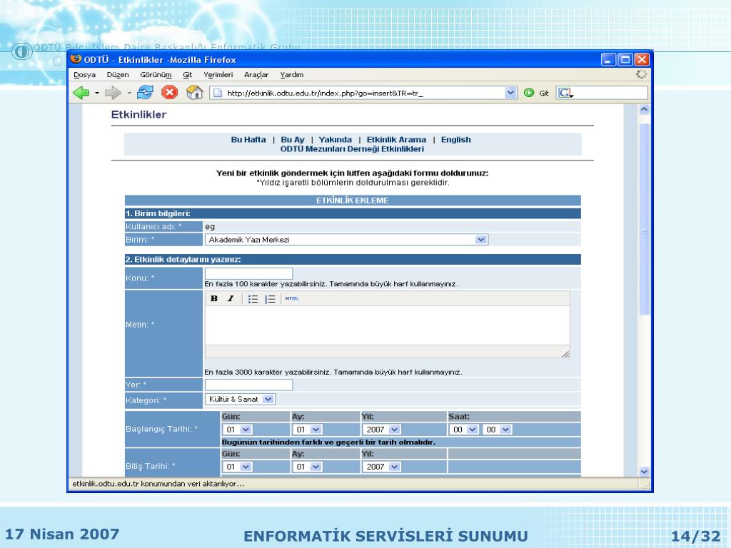Toggle Italic in the Metin editor

[x=231, y=299]
